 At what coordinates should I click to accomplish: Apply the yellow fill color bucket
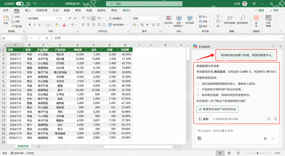pos(57,25)
